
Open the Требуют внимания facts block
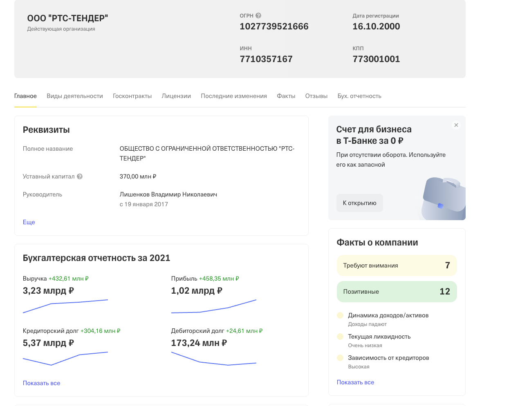click(x=397, y=265)
